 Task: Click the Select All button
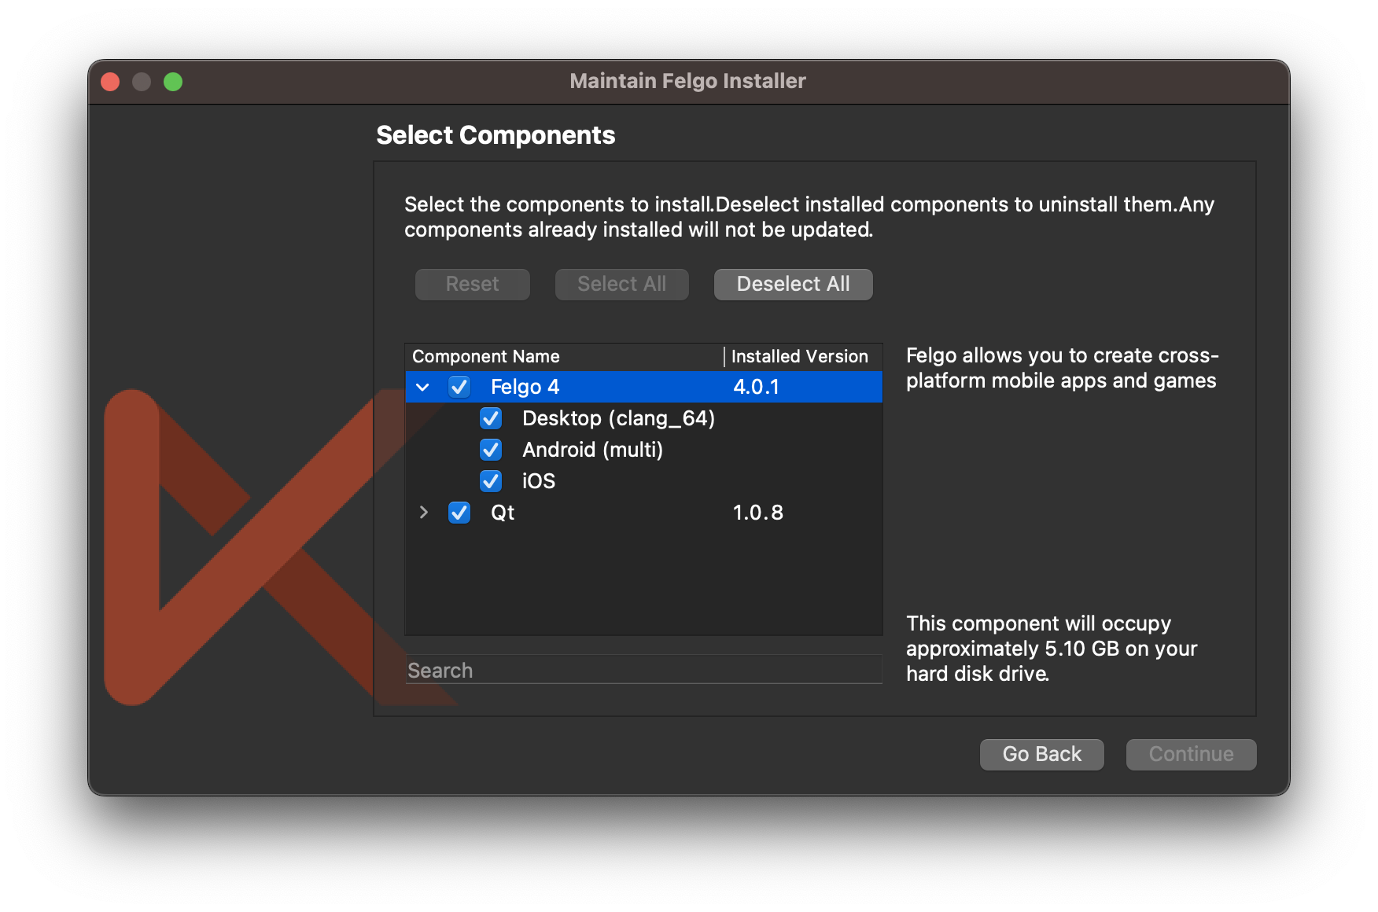coord(622,284)
